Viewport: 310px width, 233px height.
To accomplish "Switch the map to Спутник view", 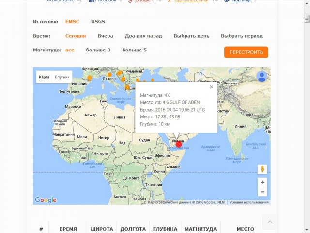I will [62, 77].
